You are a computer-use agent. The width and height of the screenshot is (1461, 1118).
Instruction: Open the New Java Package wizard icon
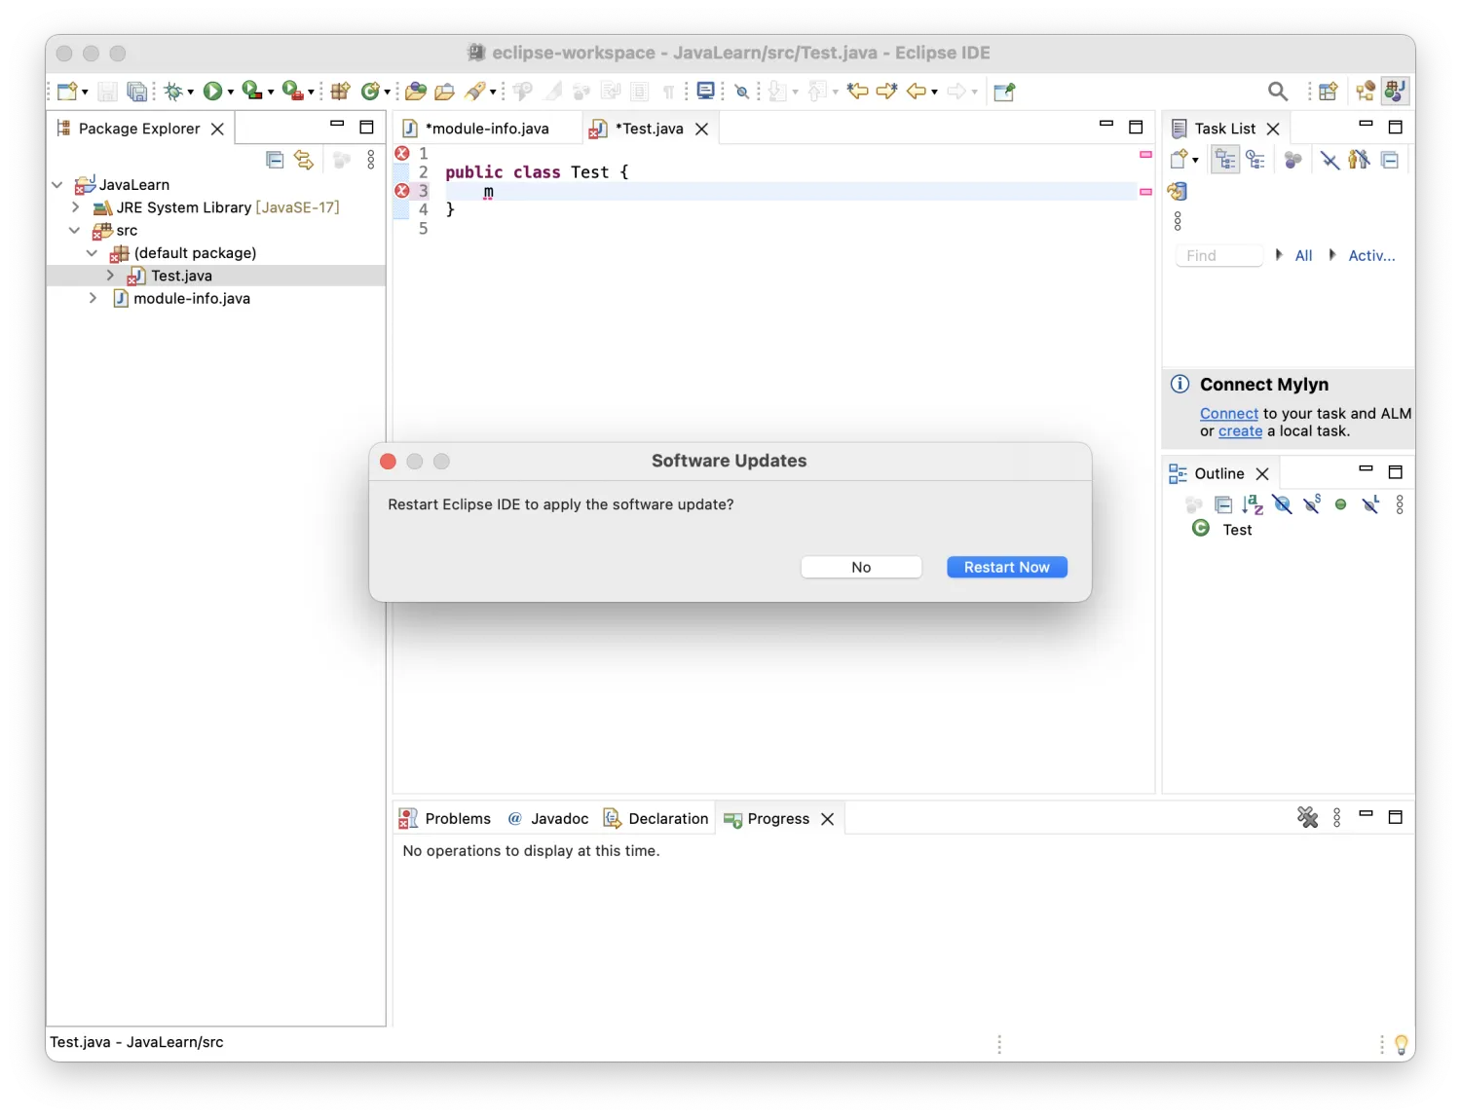340,91
